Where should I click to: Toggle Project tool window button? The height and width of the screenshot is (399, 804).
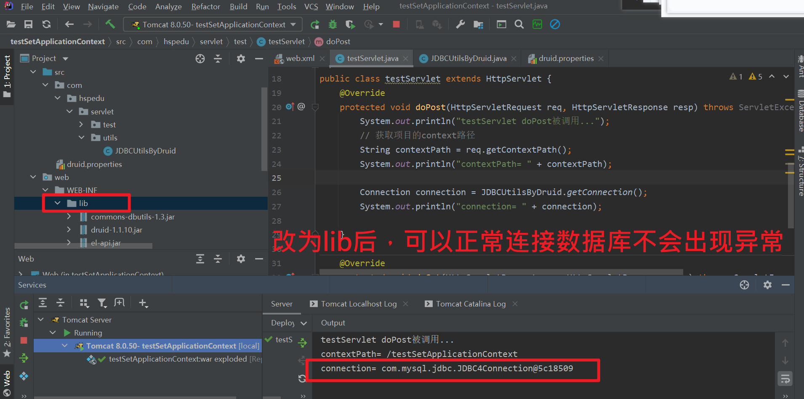pyautogui.click(x=7, y=77)
